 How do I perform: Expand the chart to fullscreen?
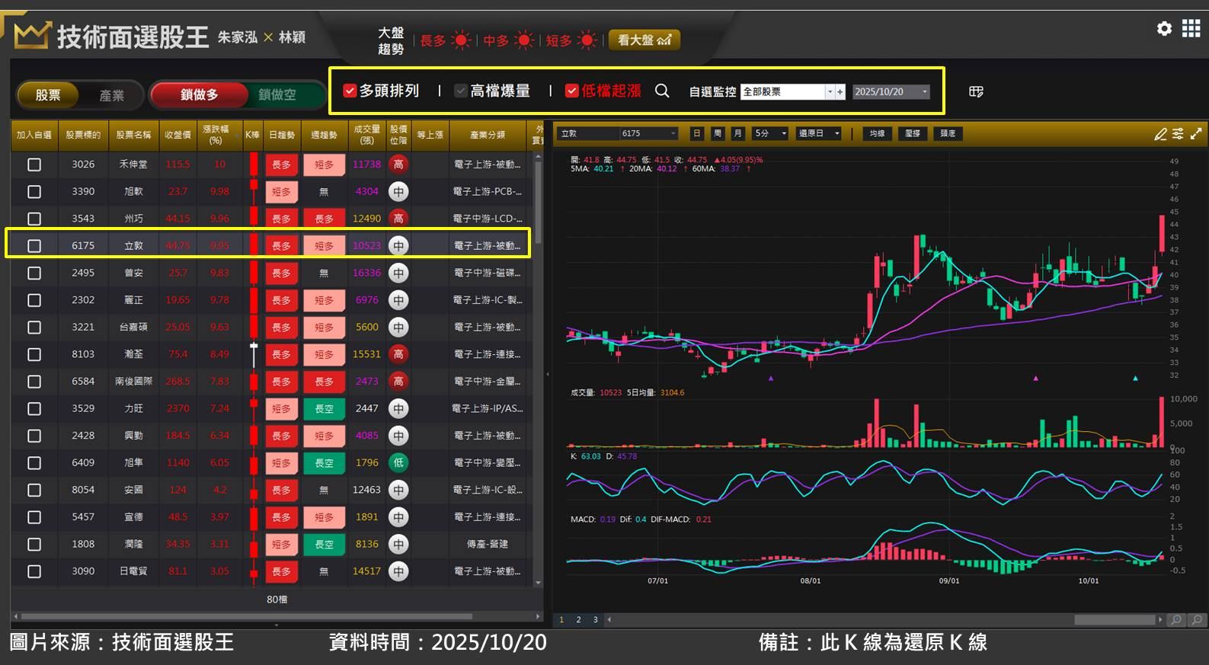click(x=1196, y=134)
